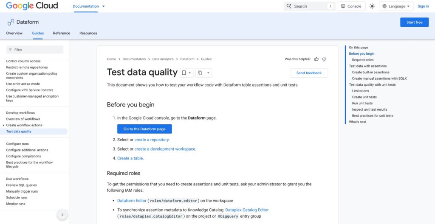Click the Google Cloud logo
Image resolution: width=435 pixels, height=224 pixels.
click(x=32, y=6)
